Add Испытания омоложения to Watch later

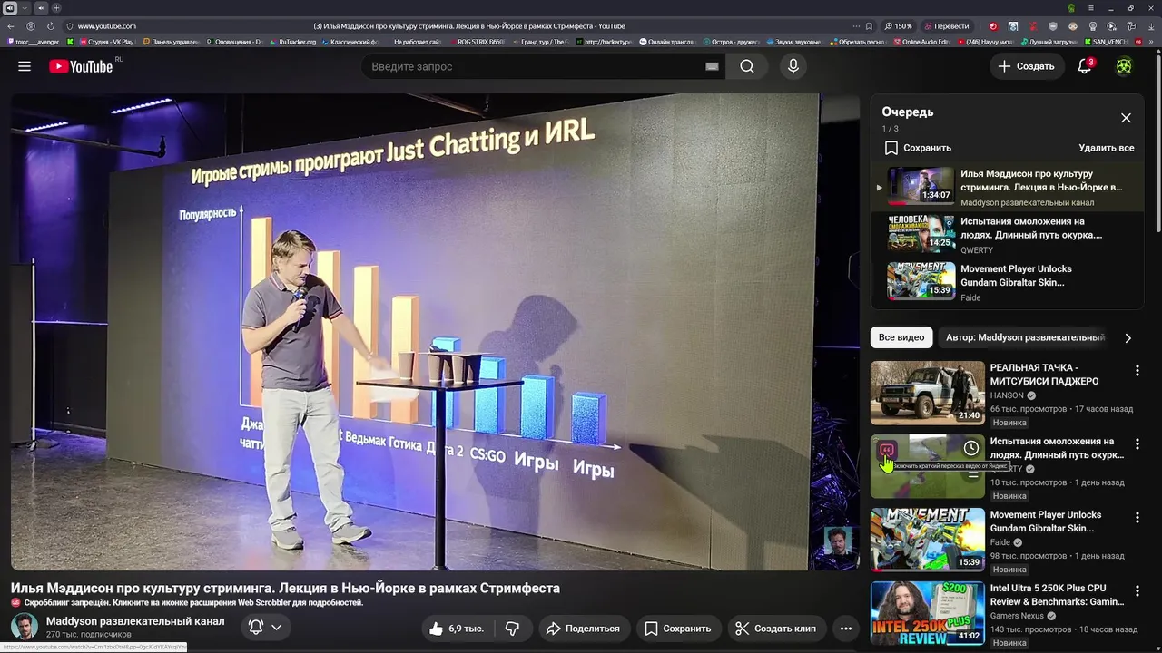pyautogui.click(x=971, y=448)
